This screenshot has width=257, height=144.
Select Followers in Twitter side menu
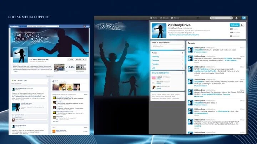coord(167,60)
